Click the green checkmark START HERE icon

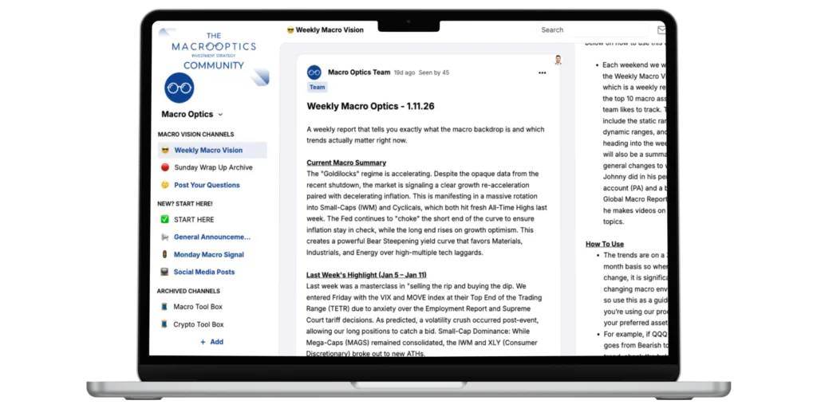(x=164, y=220)
